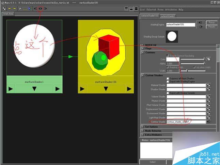Click surfaceShader1SG node right output arrow
The width and height of the screenshot is (220, 165).
click(x=129, y=89)
